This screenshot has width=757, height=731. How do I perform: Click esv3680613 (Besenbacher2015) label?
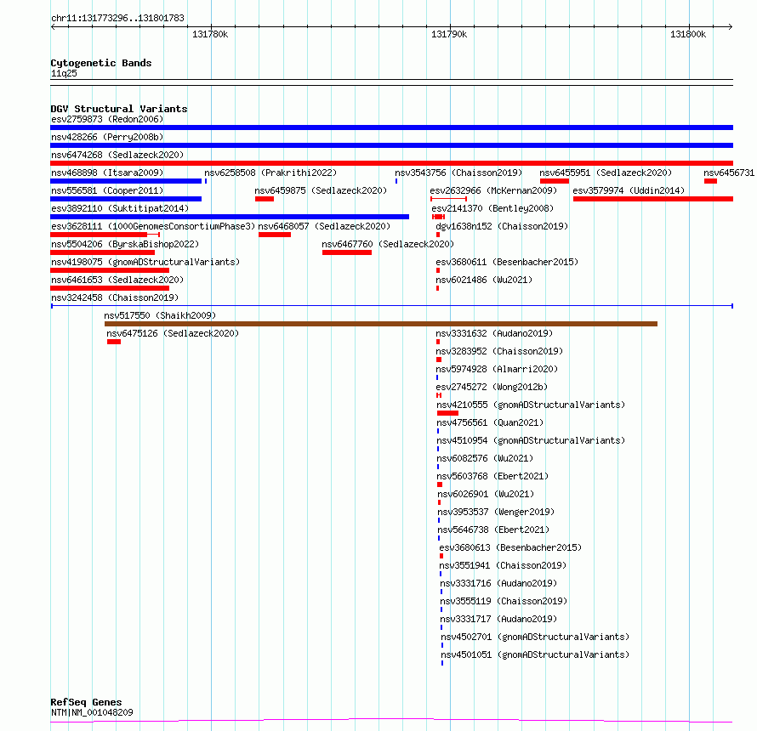click(510, 547)
